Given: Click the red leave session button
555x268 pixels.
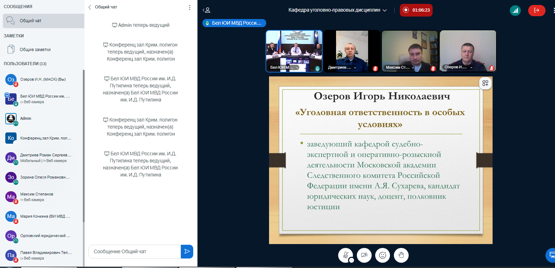Looking at the screenshot, I should click(x=536, y=10).
